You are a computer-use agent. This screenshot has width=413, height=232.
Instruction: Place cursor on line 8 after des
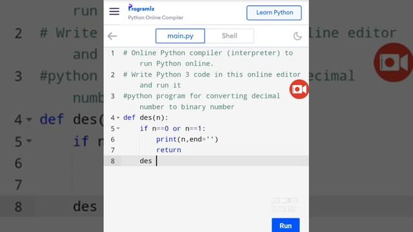coord(157,160)
